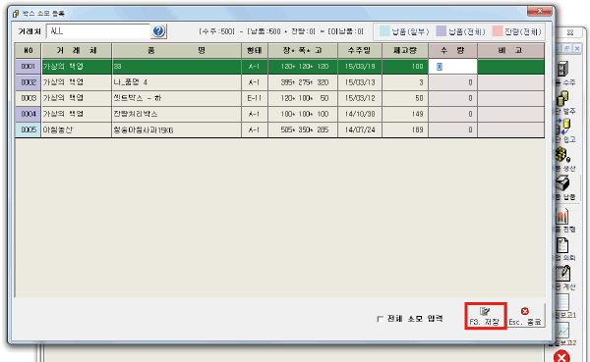Click the 잔량(전체) pink legend swatch
The width and height of the screenshot is (590, 362).
point(498,31)
